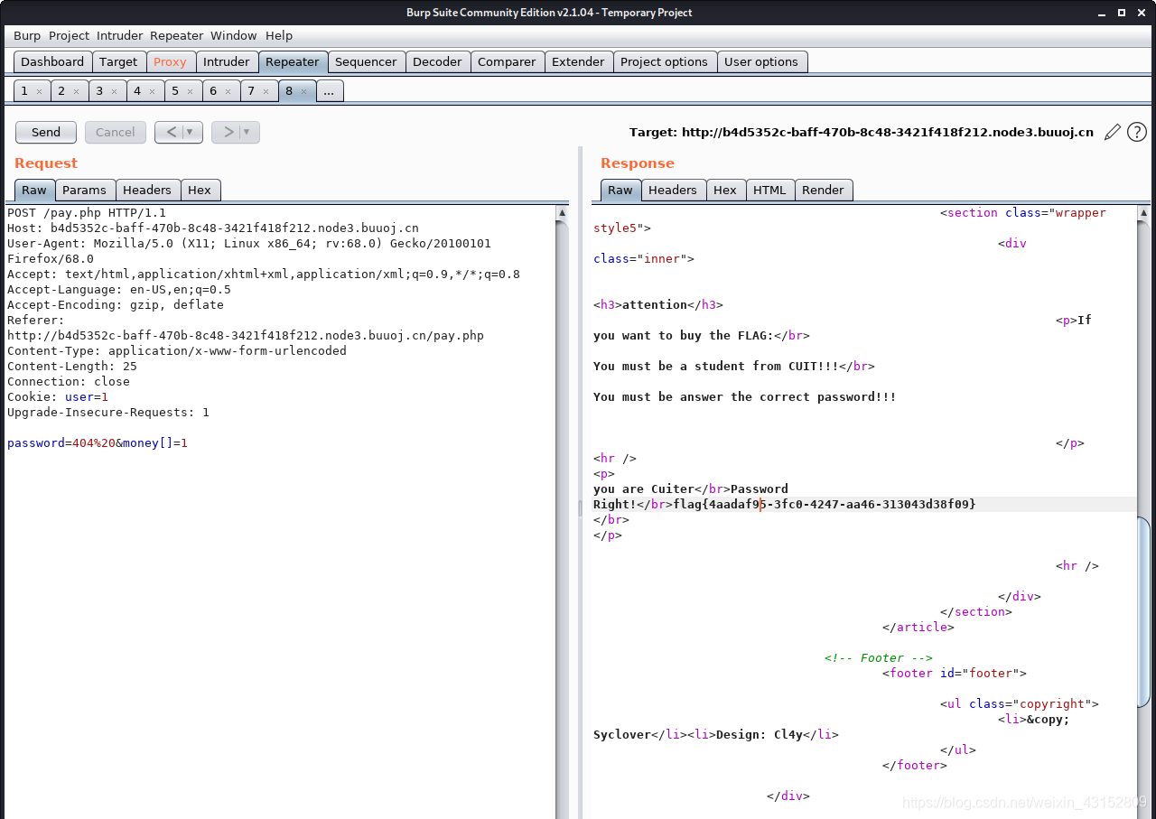Click the Connection: close header line
This screenshot has width=1156, height=819.
pyautogui.click(x=69, y=382)
